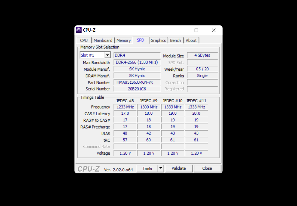297x206 pixels.
Task: Open the About tab
Action: [191, 40]
